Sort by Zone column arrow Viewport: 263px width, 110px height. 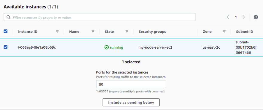pyautogui.click(x=224, y=32)
